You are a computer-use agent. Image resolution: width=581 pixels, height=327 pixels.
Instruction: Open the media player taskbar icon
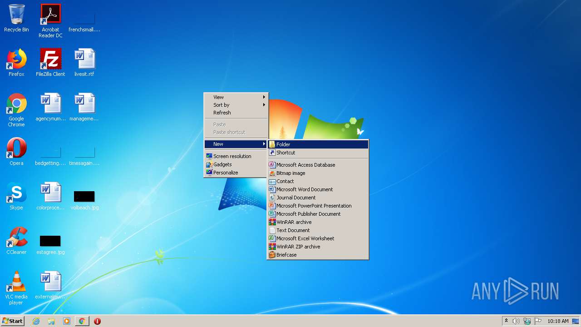click(67, 321)
